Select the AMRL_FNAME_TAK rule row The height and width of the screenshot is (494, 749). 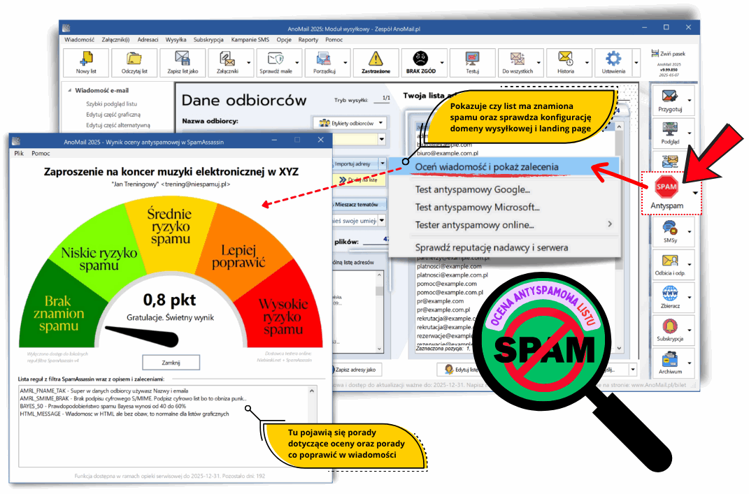[x=104, y=391]
